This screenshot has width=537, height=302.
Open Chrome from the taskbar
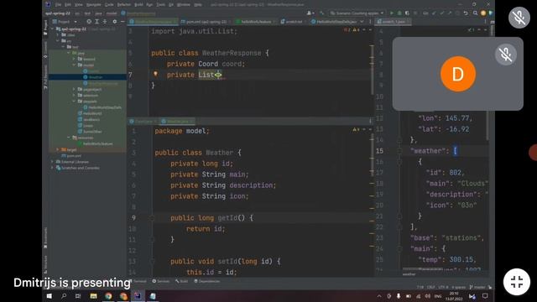pyautogui.click(x=108, y=296)
